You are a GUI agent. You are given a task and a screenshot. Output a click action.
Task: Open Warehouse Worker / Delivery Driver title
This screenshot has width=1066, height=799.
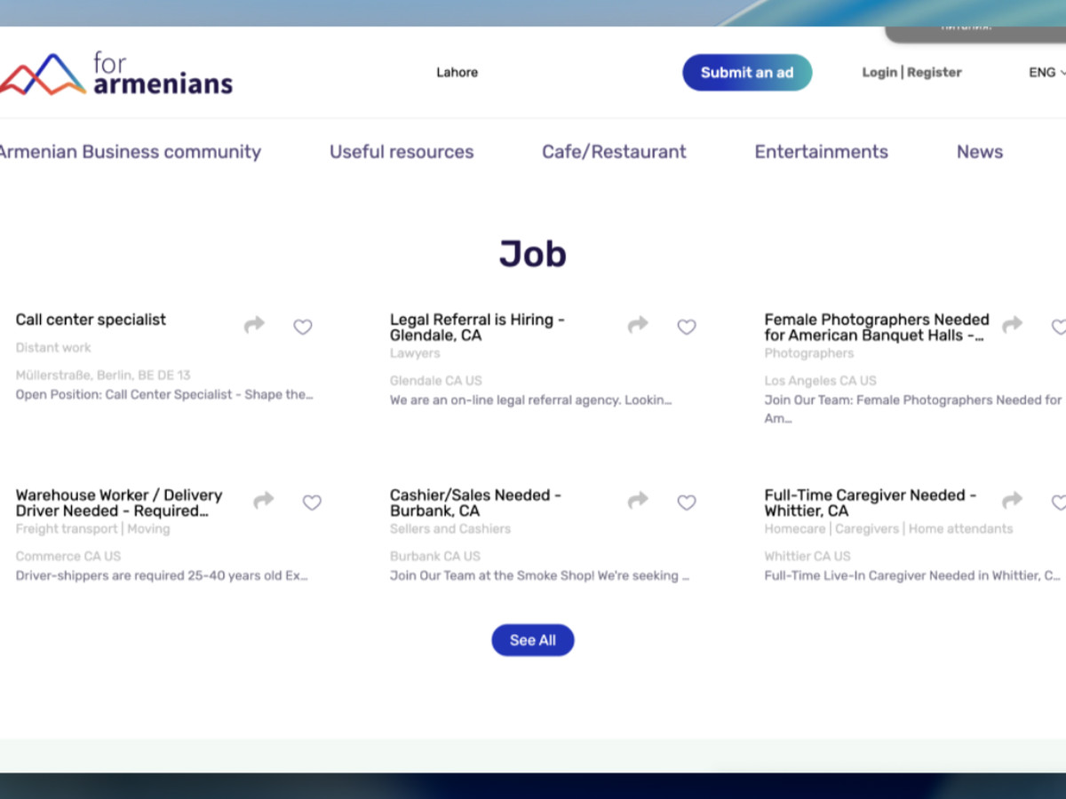pos(119,503)
